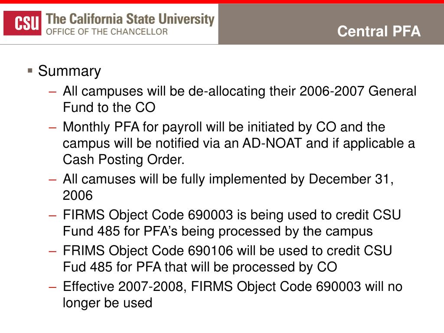Click the Summary square bullet marker

[30, 70]
